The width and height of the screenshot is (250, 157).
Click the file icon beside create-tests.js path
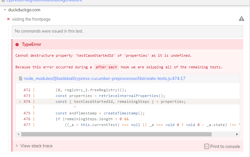[21, 78]
